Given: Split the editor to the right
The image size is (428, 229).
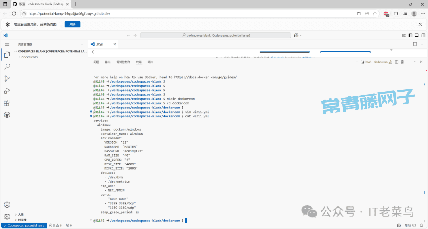Looking at the screenshot, I should (x=415, y=44).
